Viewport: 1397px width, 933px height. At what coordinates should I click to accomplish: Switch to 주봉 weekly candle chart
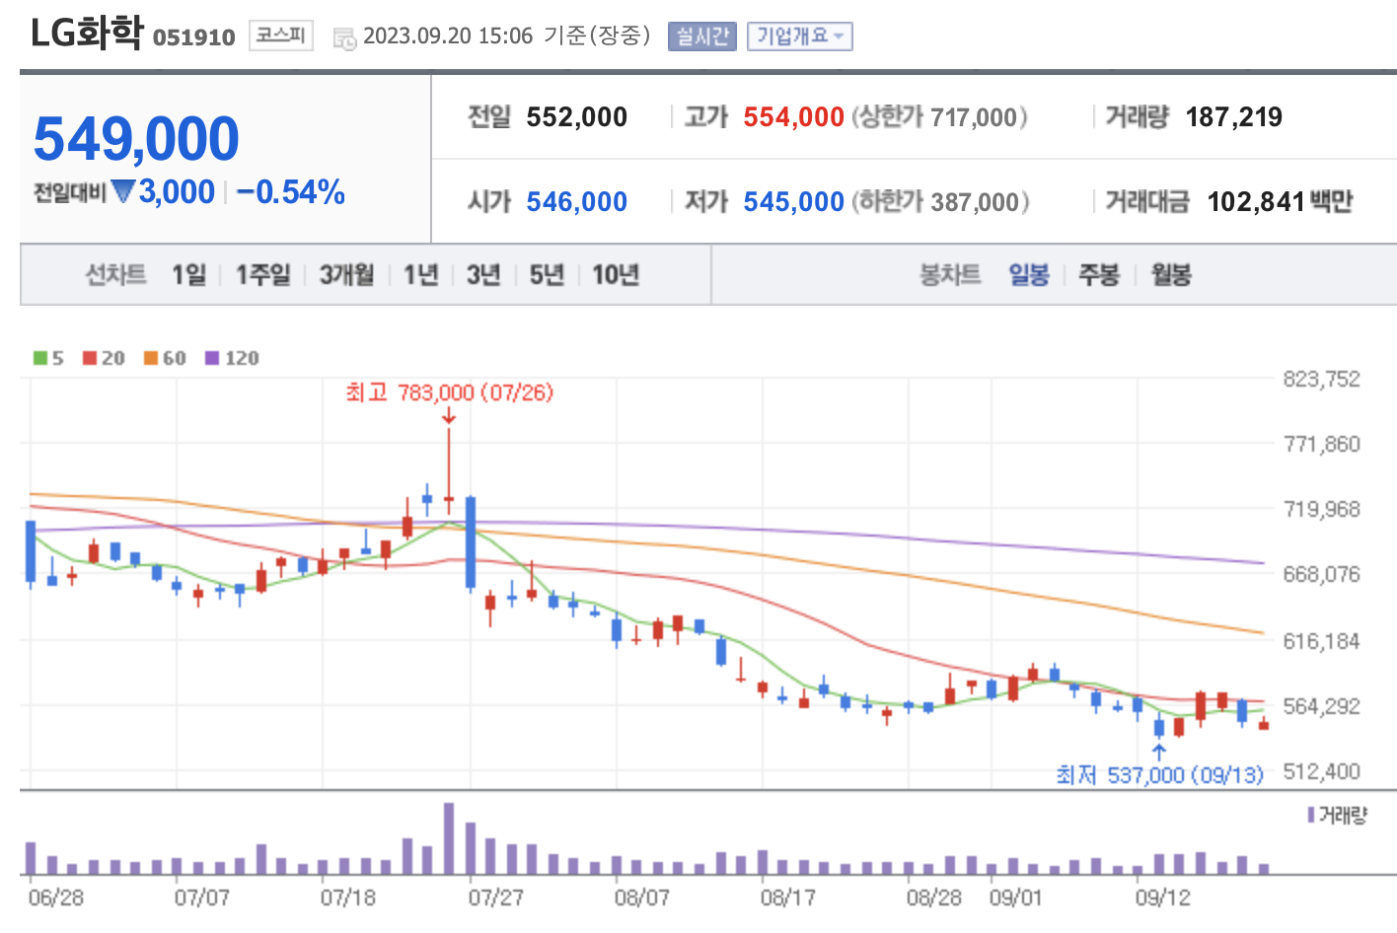(1099, 274)
